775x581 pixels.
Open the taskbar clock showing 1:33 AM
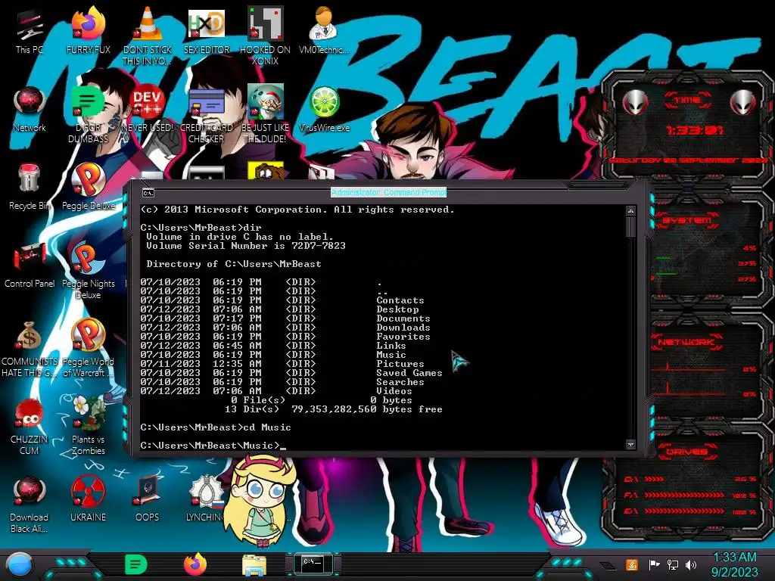click(734, 564)
